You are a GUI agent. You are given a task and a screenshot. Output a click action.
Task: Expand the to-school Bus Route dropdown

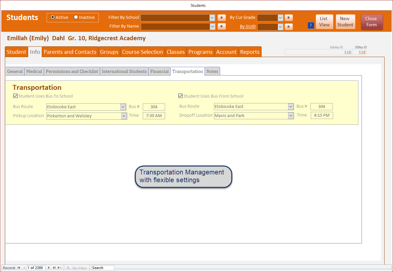(x=123, y=107)
